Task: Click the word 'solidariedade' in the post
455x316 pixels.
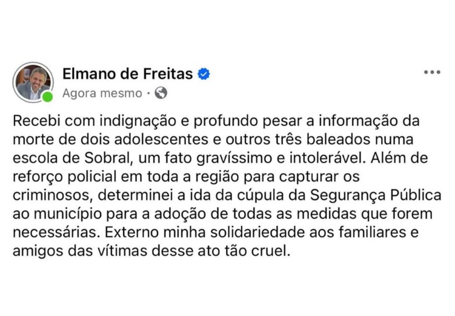Action: point(257,233)
